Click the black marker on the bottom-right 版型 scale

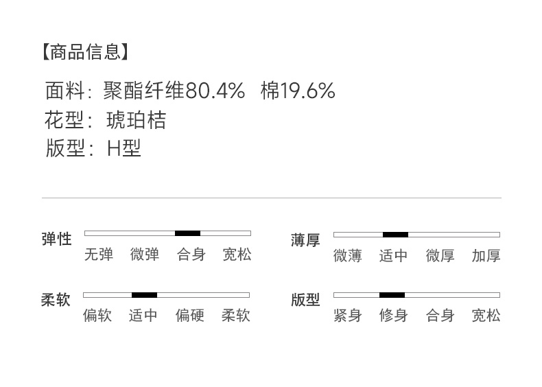tap(392, 295)
